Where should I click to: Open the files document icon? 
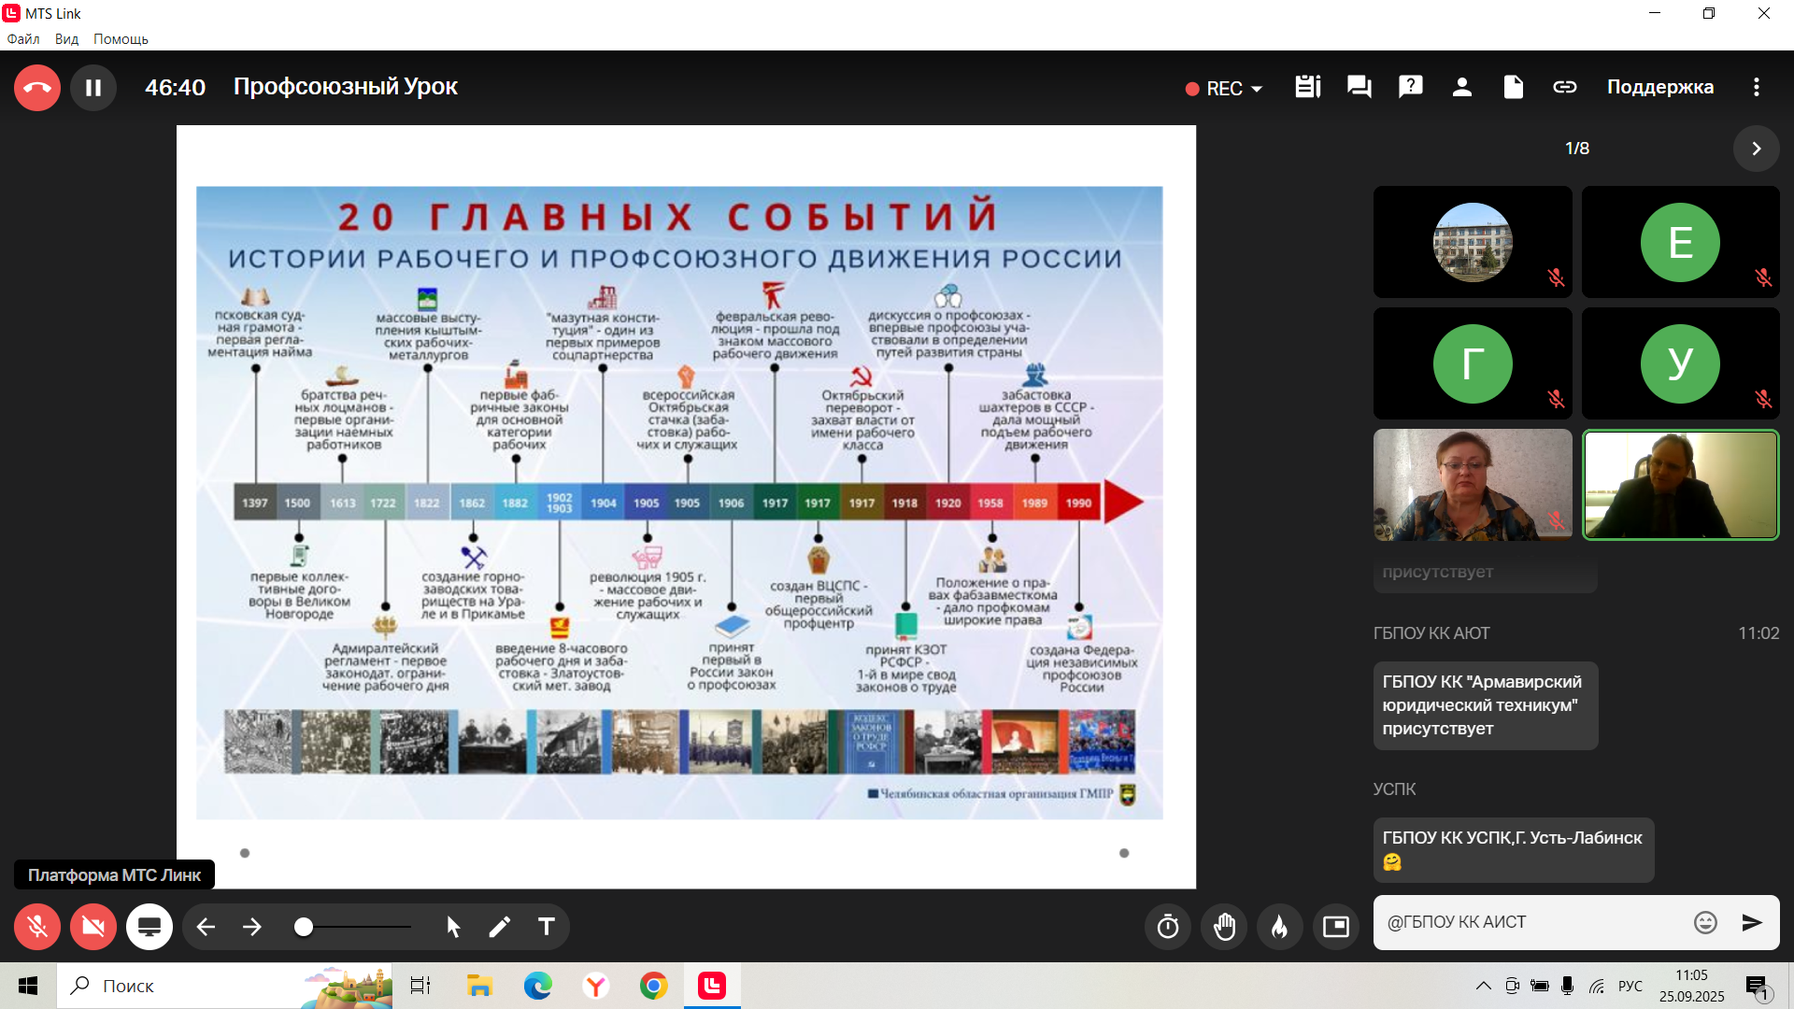pos(1513,87)
